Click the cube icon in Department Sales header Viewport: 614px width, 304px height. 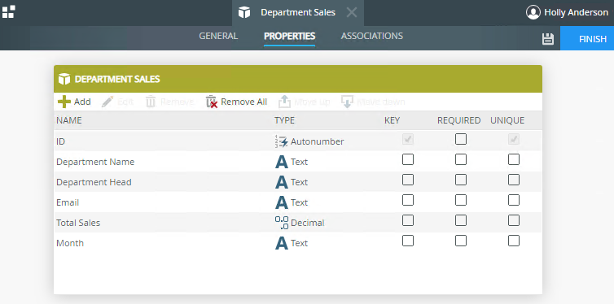click(64, 79)
